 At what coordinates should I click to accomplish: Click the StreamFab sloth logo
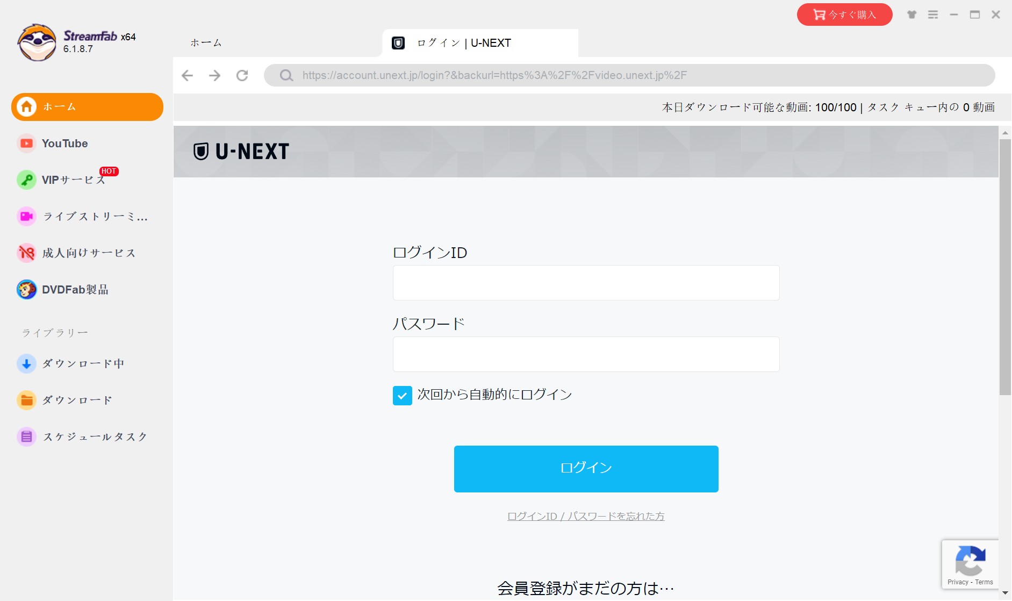(37, 42)
